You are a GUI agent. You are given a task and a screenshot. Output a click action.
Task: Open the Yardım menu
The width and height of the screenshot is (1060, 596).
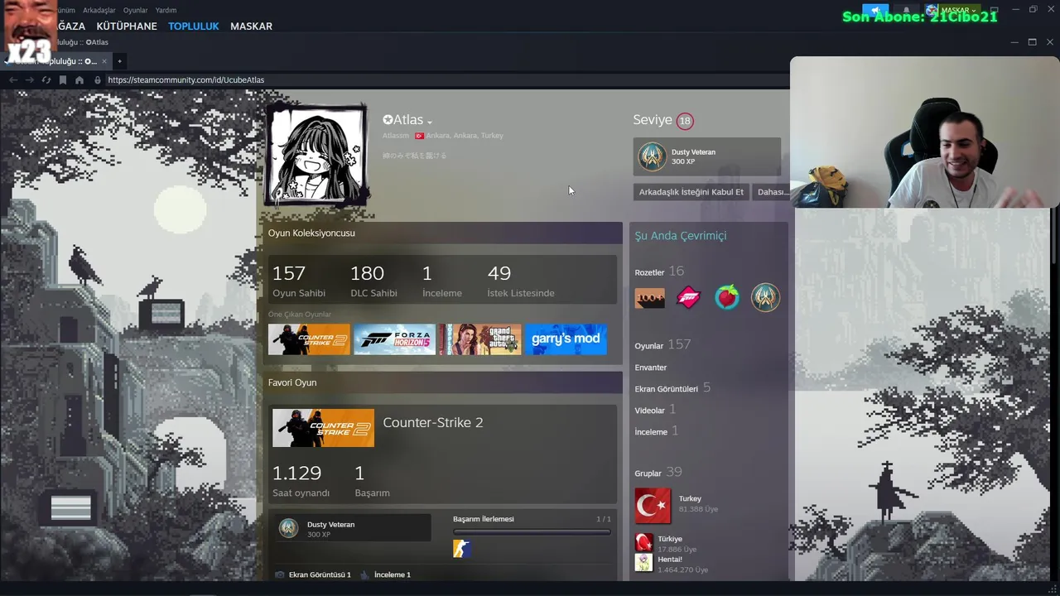(x=166, y=11)
